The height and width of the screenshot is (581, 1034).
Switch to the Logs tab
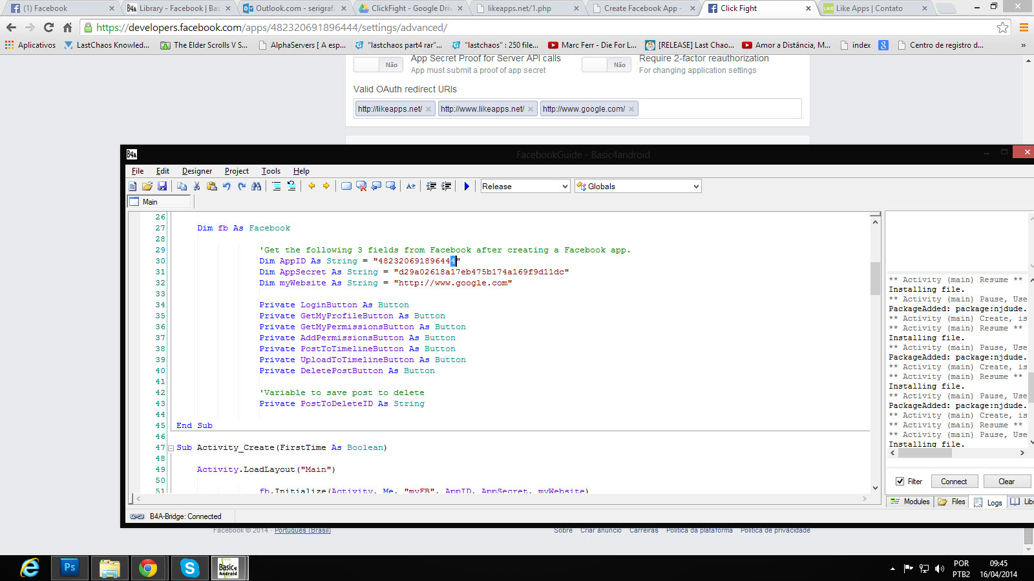click(988, 502)
